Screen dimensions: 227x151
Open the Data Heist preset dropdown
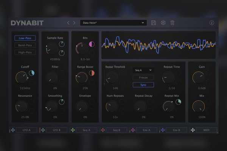[x=113, y=23]
